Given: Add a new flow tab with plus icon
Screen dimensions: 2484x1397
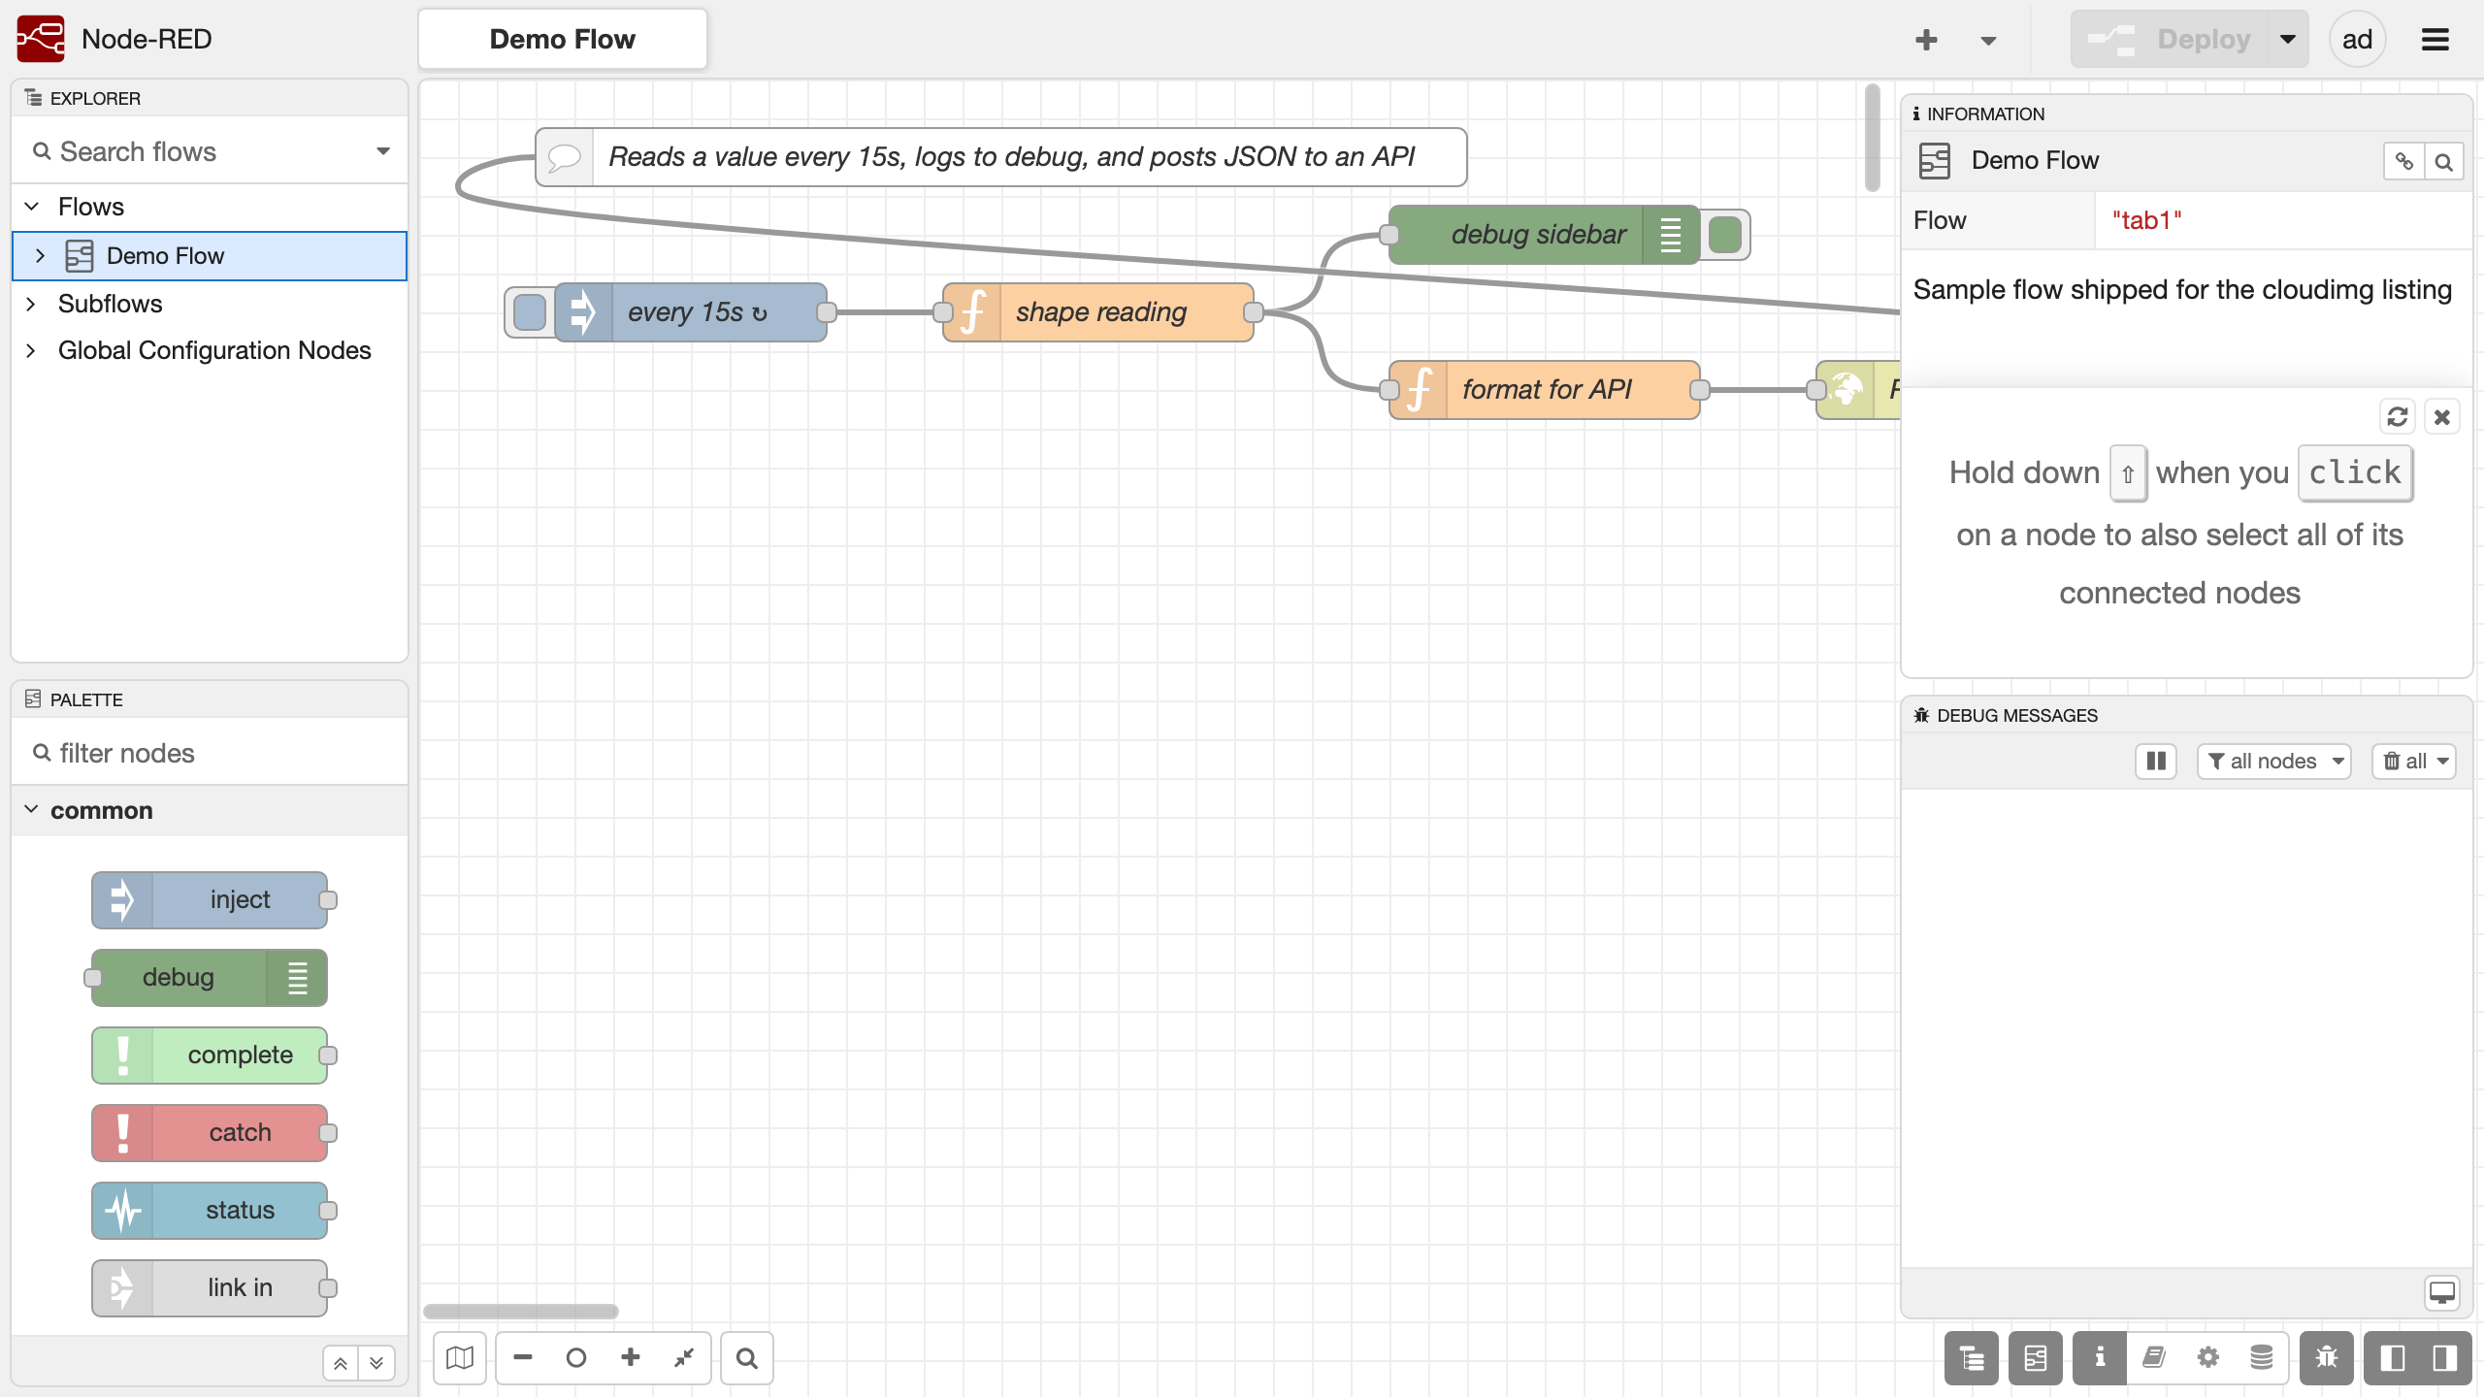Looking at the screenshot, I should tap(1926, 40).
